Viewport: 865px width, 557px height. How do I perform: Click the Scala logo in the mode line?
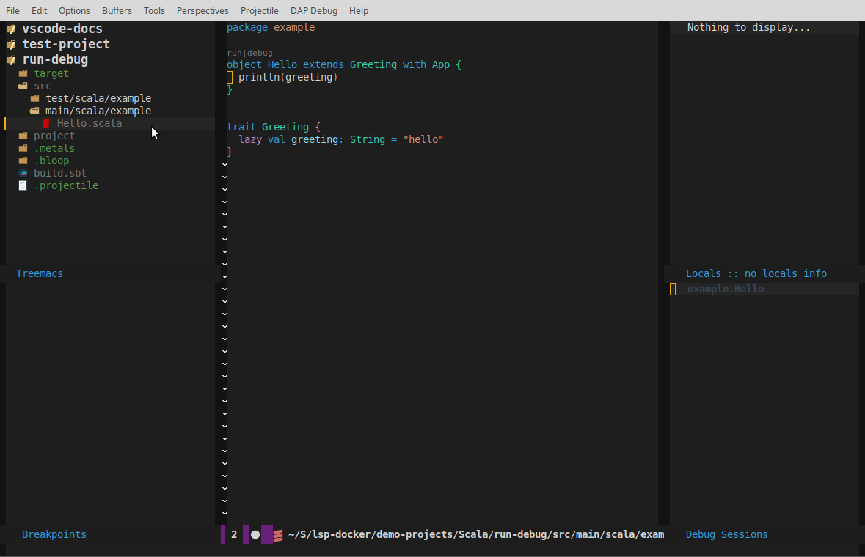(x=275, y=534)
